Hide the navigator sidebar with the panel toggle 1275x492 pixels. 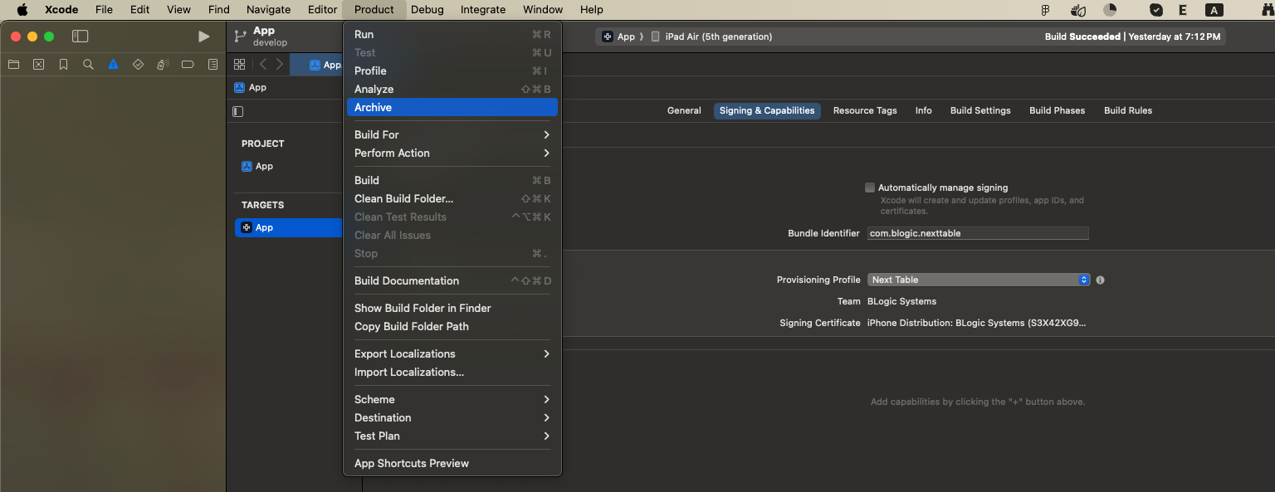coord(81,36)
